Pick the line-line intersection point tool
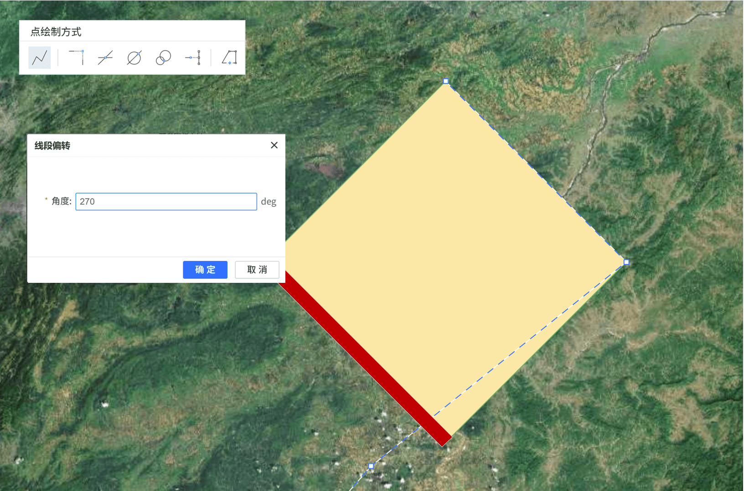 105,58
